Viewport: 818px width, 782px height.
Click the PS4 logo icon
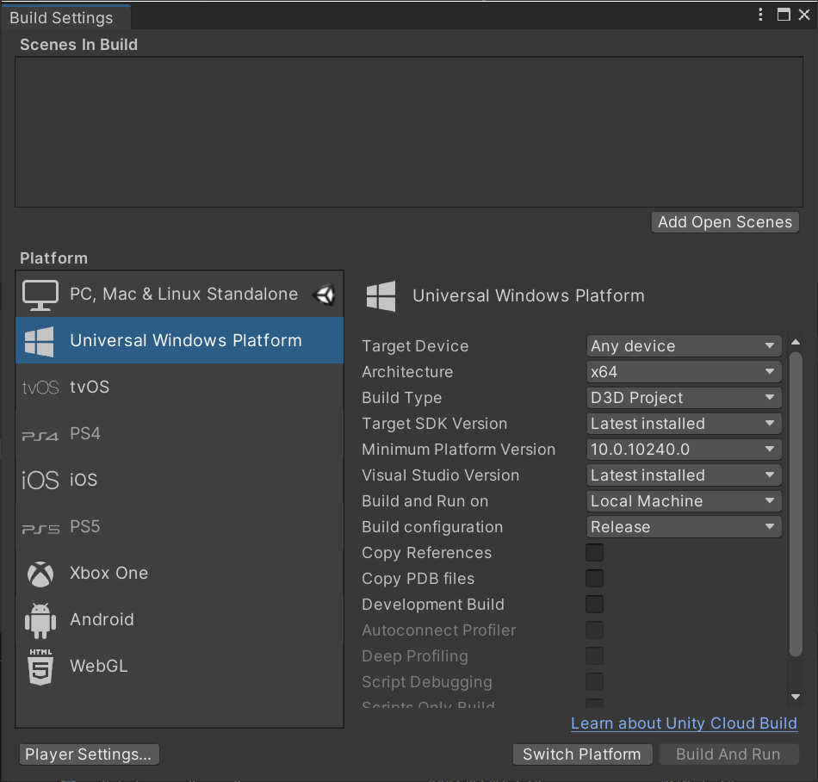40,436
